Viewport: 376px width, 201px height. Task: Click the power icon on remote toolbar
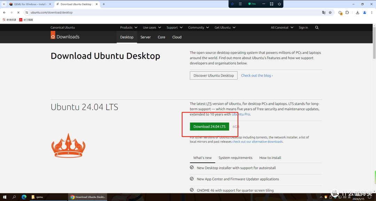pos(279,4)
